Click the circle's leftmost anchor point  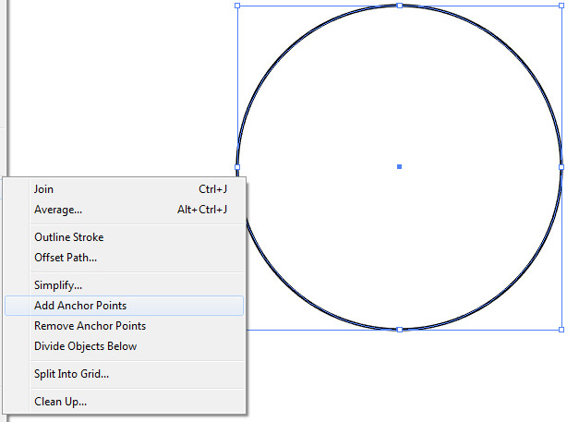[237, 167]
